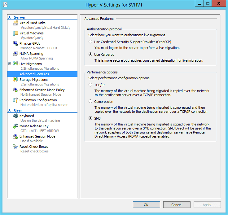This screenshot has width=228, height=215.
Task: Click the User section header
Action: 18,110
